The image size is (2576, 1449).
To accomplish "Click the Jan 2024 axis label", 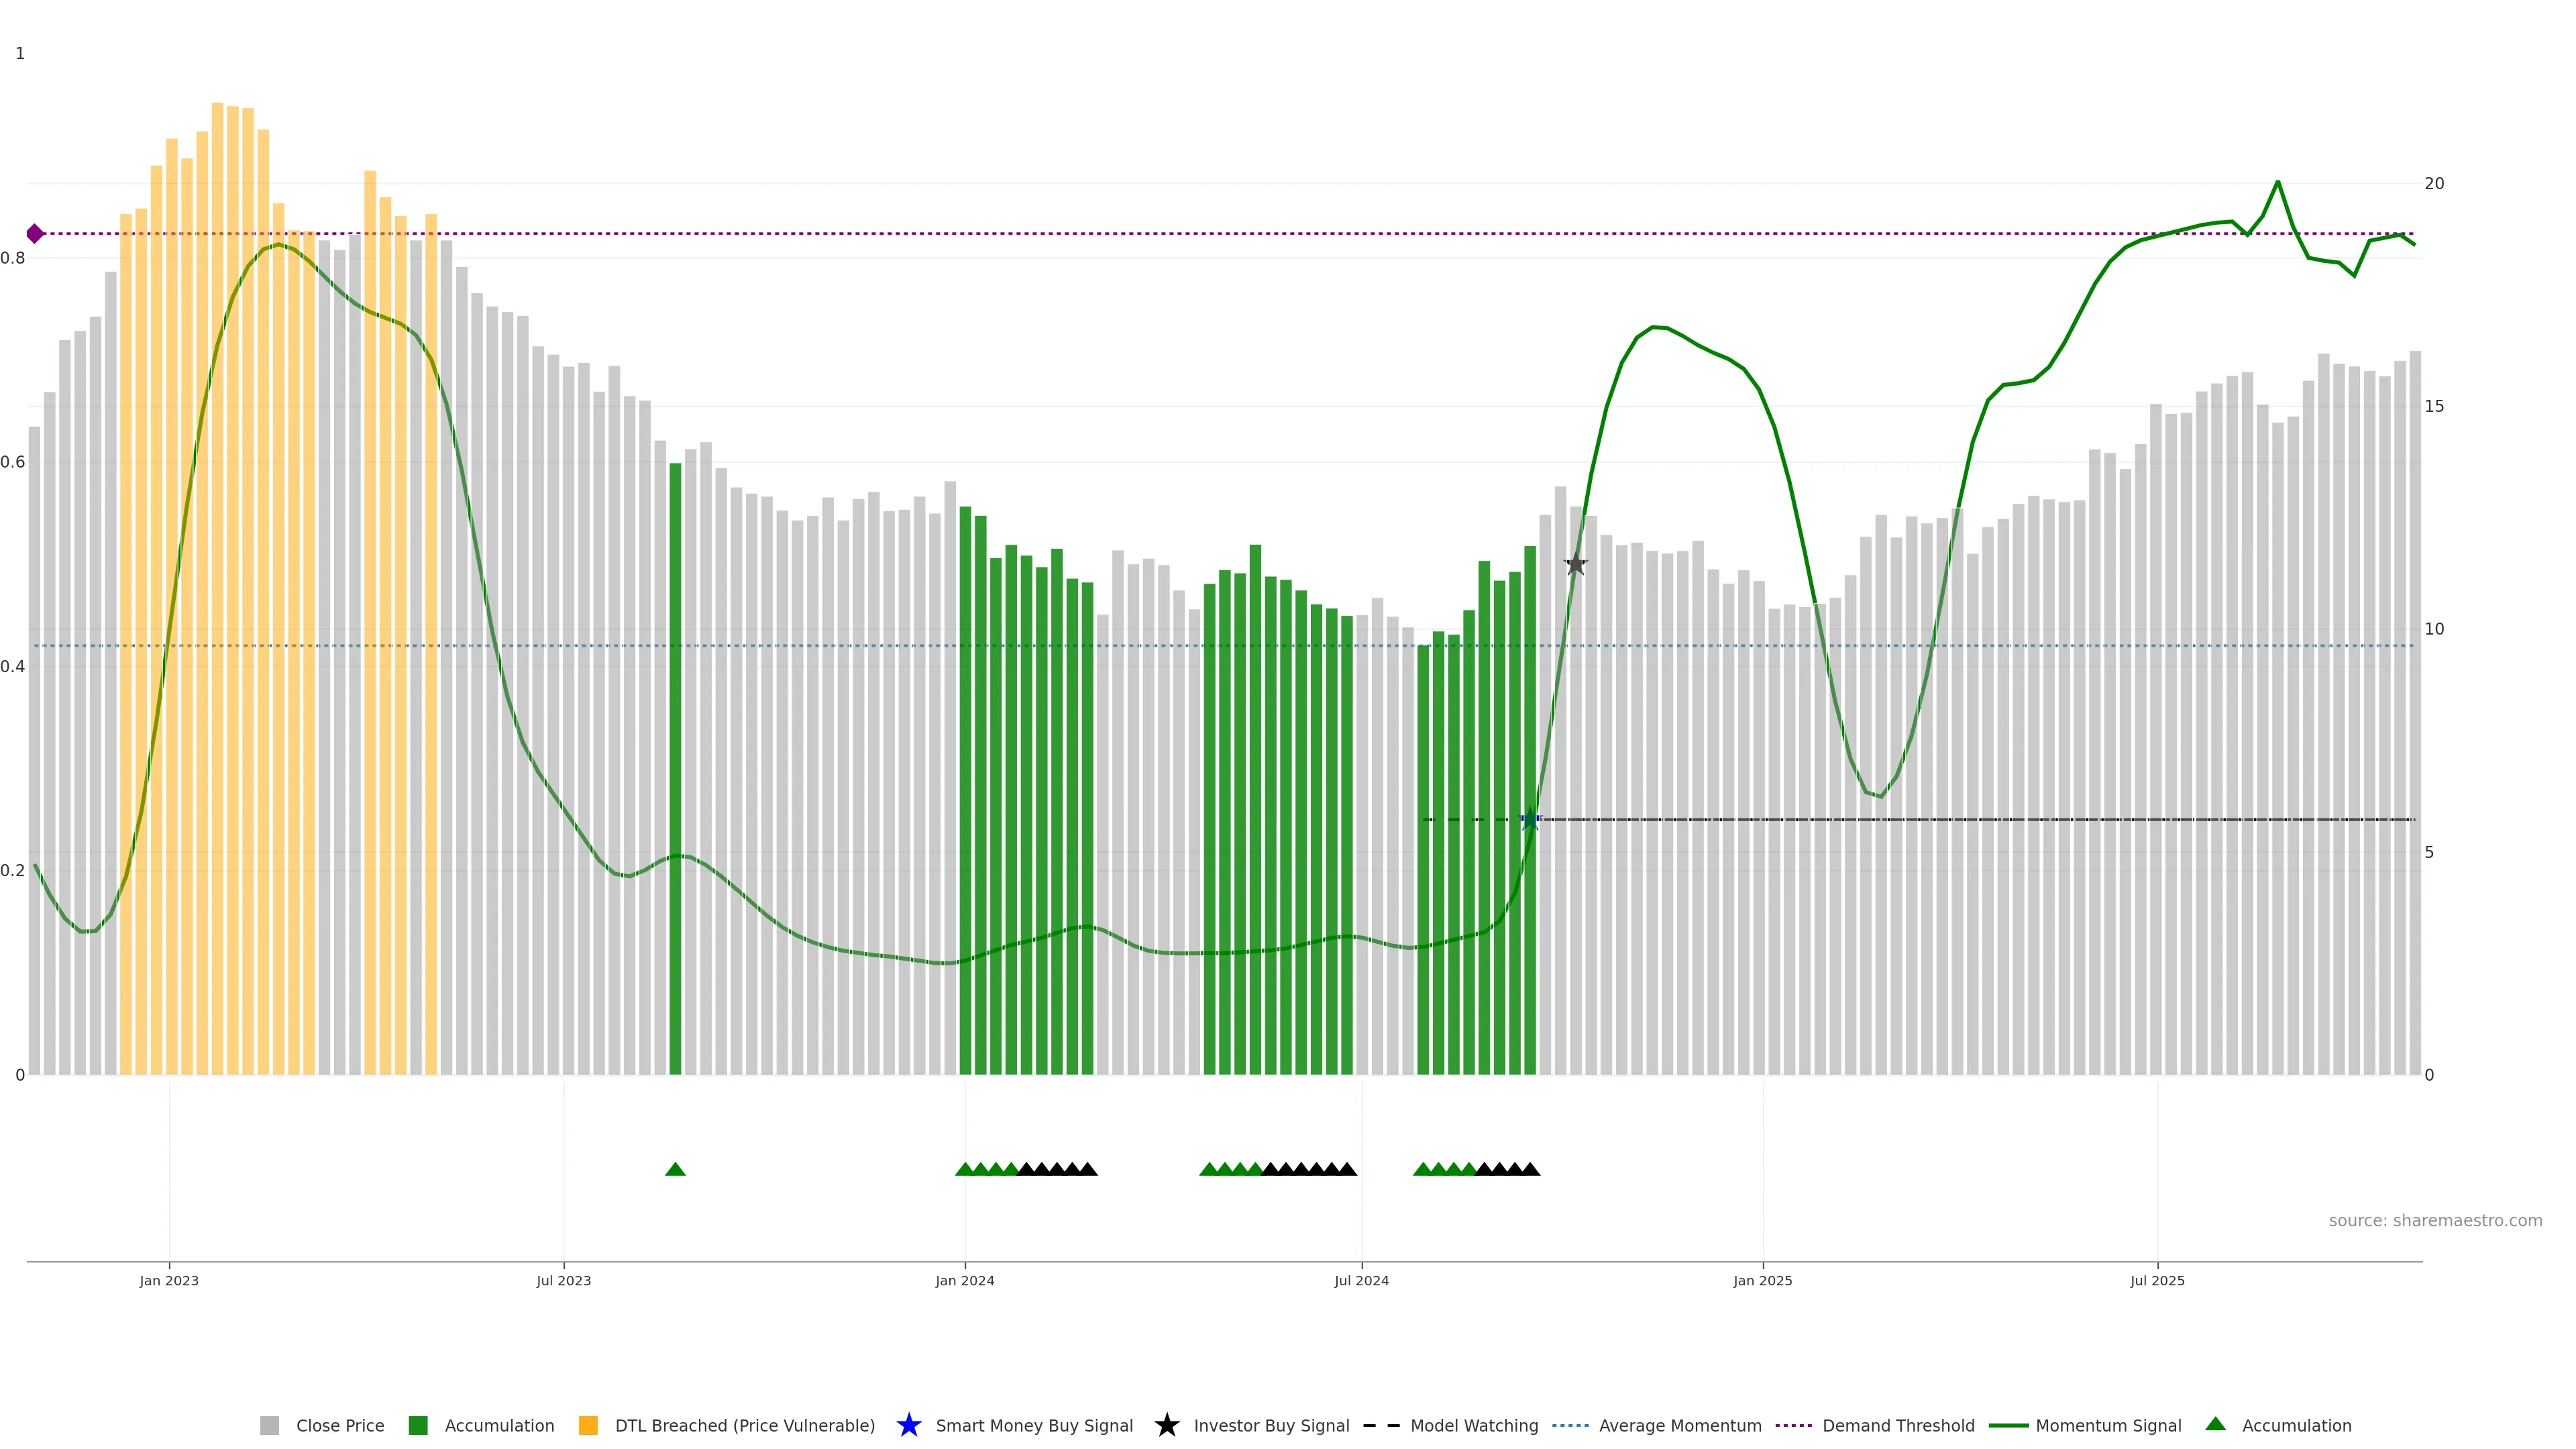I will point(964,1280).
